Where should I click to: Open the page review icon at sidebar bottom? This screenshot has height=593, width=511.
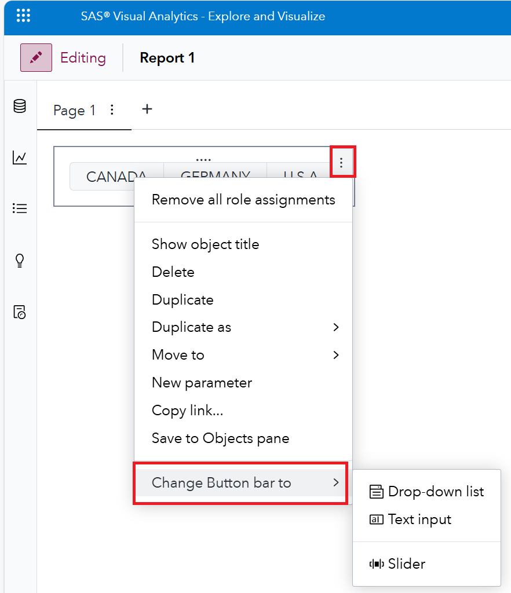click(19, 312)
